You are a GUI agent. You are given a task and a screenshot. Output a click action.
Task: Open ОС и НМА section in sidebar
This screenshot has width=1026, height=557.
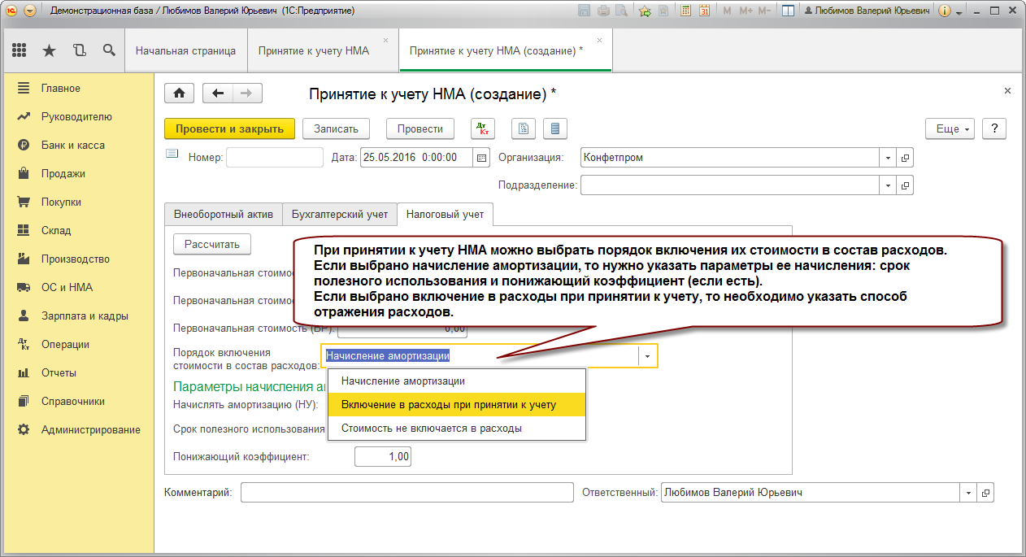(x=67, y=287)
